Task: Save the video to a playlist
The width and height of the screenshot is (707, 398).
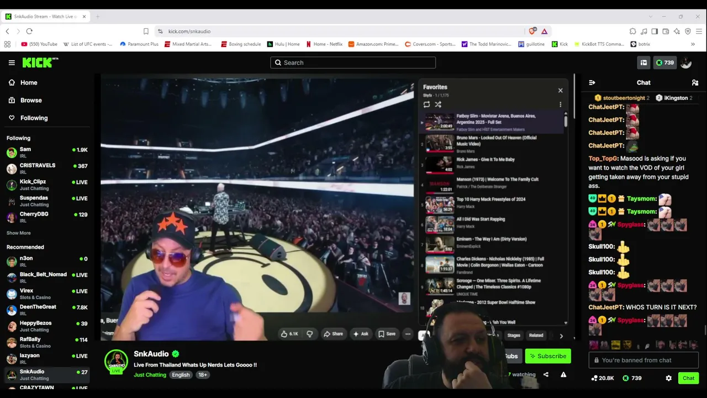Action: pos(387,334)
